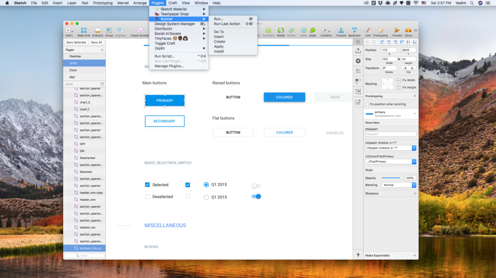Expand Make Exportable section
Image resolution: width=496 pixels, height=278 pixels.
(x=415, y=255)
